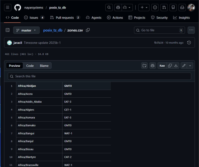Download the raw zones.csv file

point(176,66)
